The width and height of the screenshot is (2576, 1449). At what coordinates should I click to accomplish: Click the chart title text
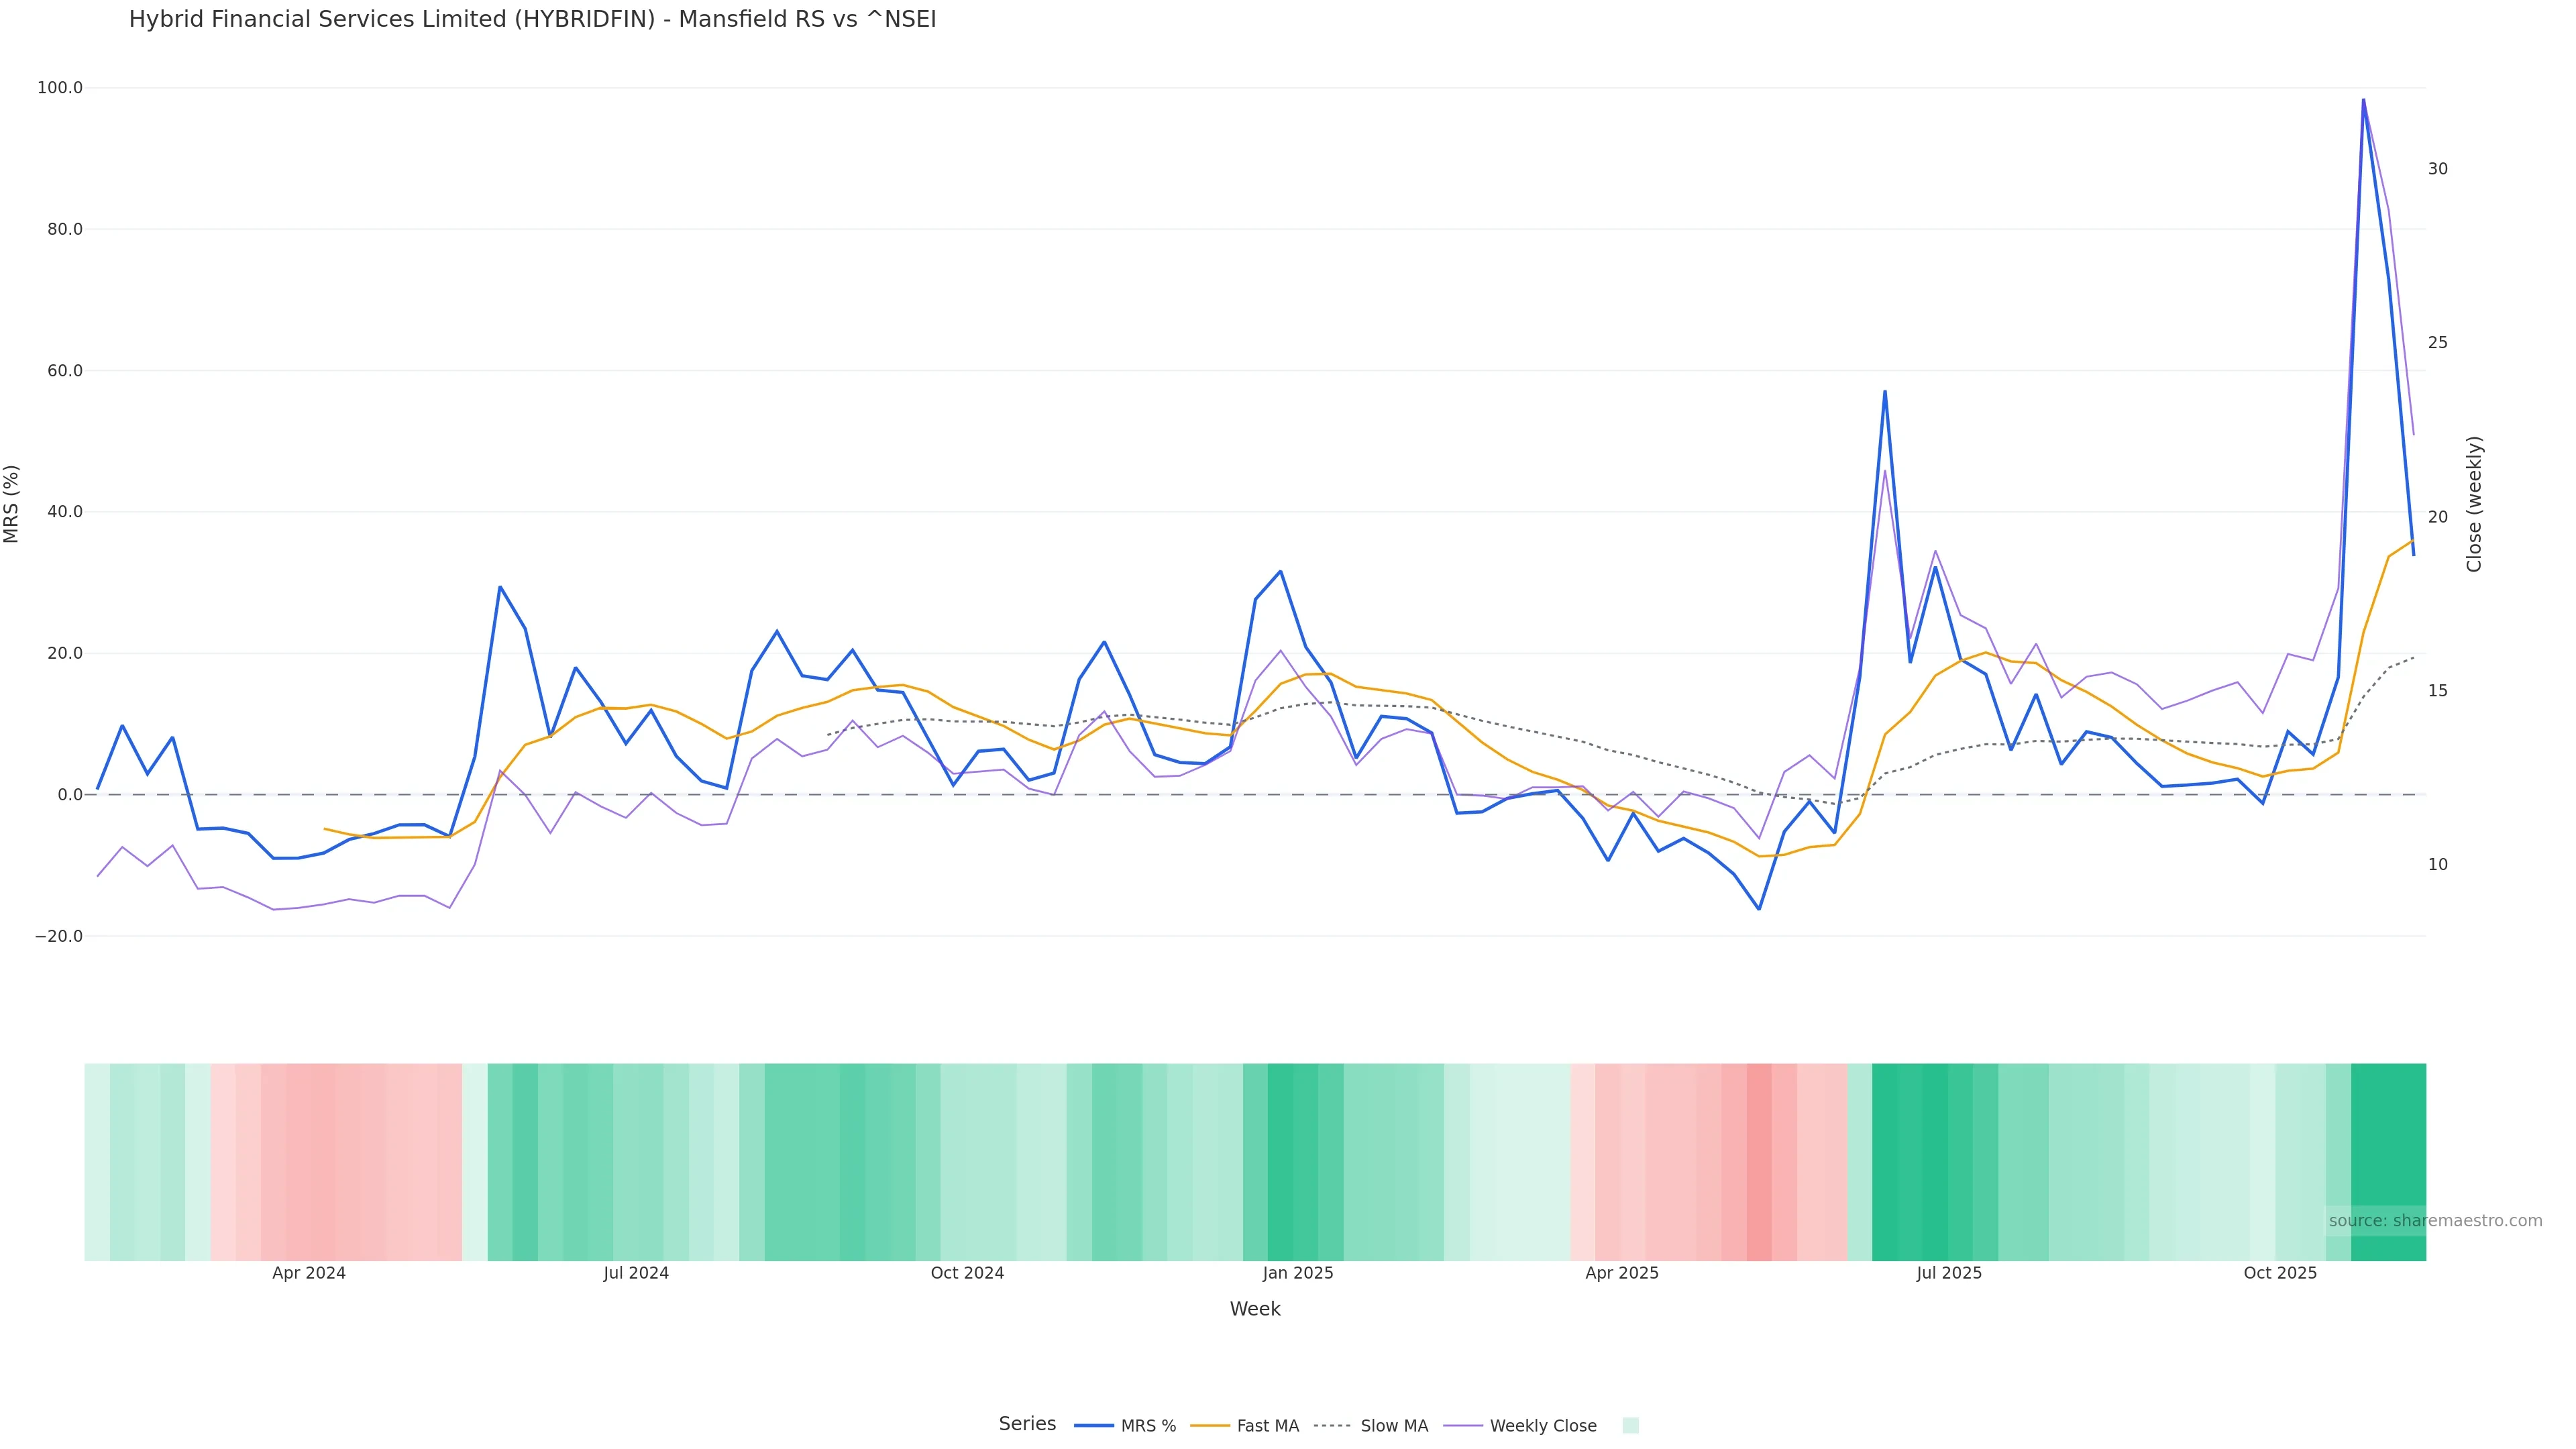coord(532,20)
